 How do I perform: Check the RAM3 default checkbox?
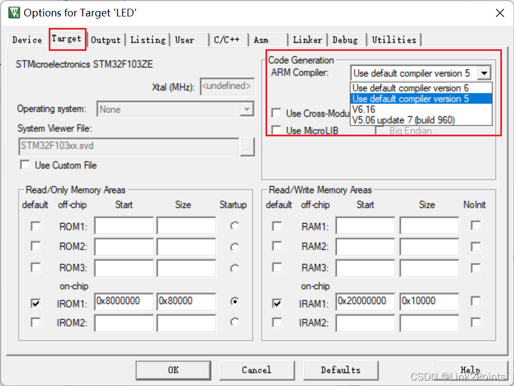tap(277, 267)
